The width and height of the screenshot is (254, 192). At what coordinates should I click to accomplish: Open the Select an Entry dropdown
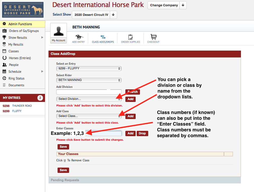[x=89, y=68]
